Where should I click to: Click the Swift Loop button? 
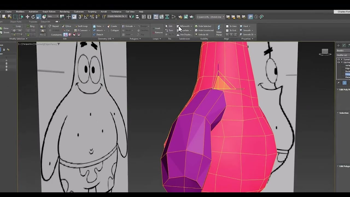click(80, 26)
